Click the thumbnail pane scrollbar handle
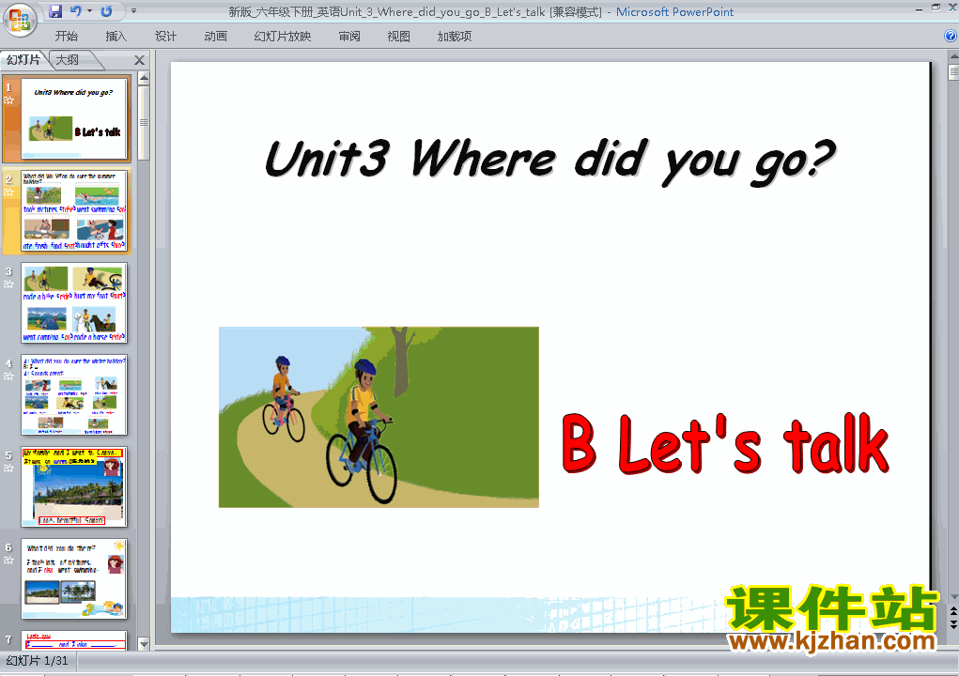 (x=144, y=122)
